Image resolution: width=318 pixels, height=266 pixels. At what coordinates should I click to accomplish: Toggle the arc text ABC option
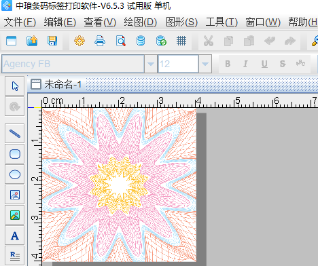click(x=300, y=63)
